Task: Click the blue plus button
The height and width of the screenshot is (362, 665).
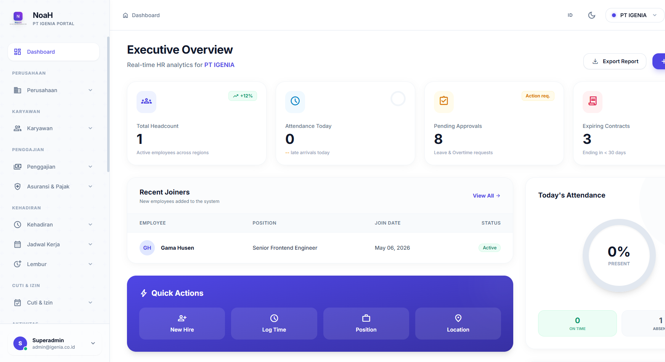Action: 659,61
